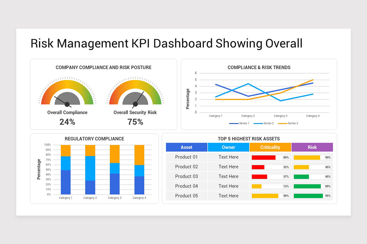
Task: Select the blue bar for Category 3
Action: [115, 184]
